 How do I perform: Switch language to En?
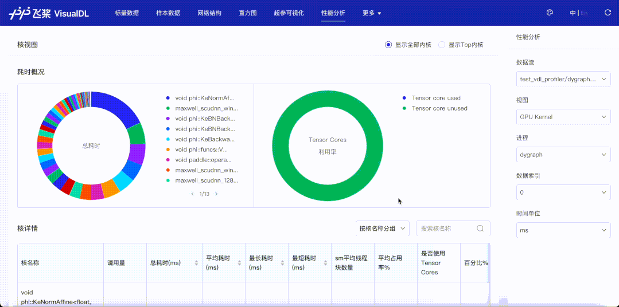(x=584, y=13)
